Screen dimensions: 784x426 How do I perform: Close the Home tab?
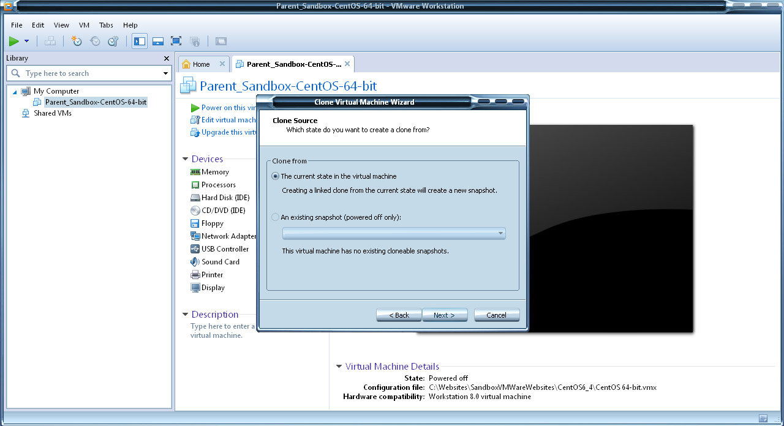(222, 64)
